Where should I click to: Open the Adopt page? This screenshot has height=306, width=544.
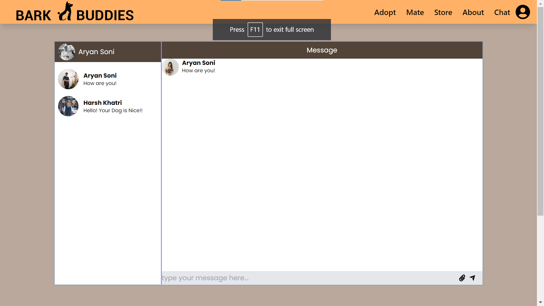(x=385, y=12)
